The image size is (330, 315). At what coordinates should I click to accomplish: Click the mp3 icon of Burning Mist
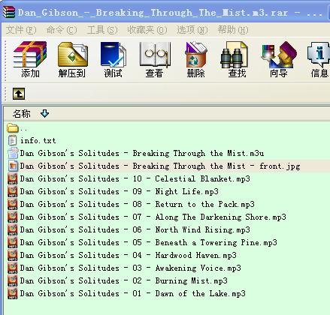coord(13,280)
